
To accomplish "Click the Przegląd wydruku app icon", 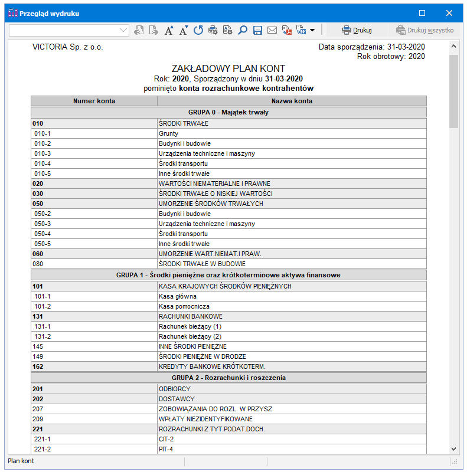I will coord(13,13).
